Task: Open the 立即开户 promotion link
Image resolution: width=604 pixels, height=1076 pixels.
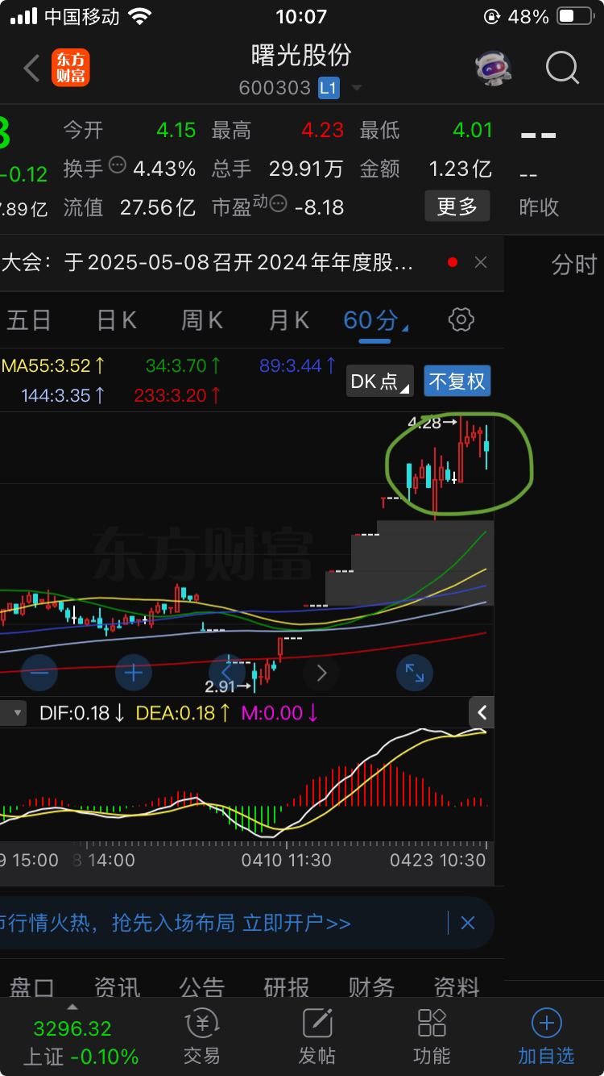Action: coord(297,923)
